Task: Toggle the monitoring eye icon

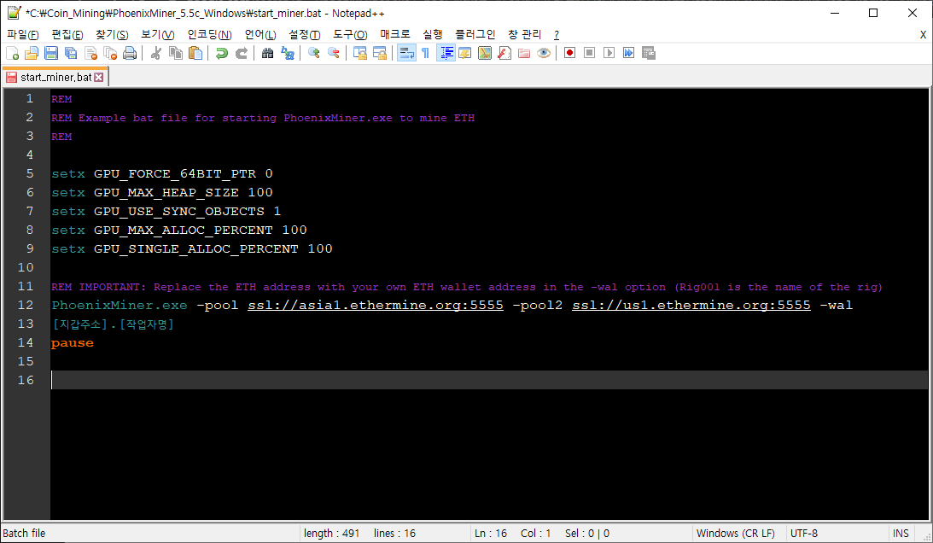Action: (x=543, y=53)
